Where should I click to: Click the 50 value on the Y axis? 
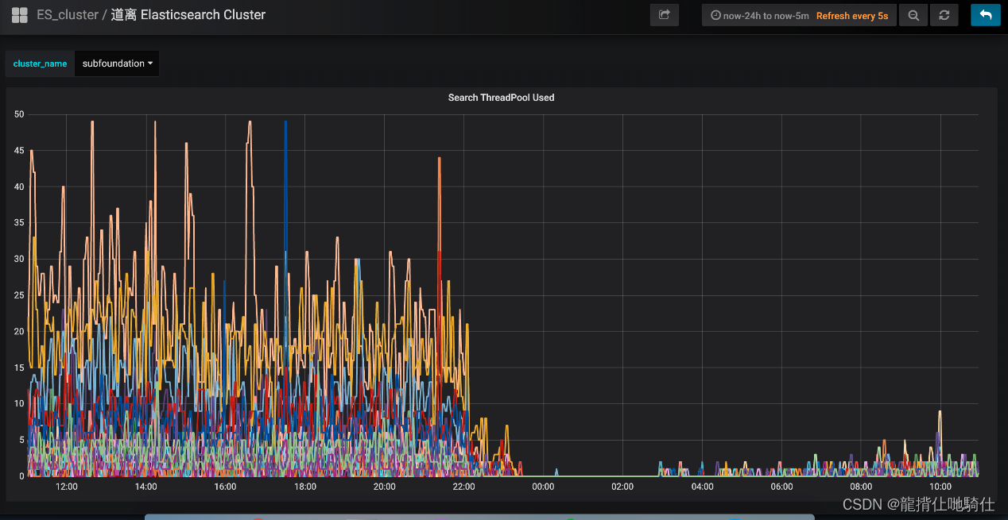[x=19, y=114]
